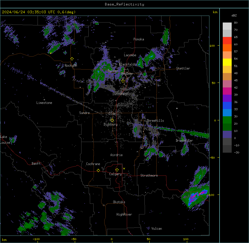
Task: Click the Innisfail label
Action: click(120, 94)
